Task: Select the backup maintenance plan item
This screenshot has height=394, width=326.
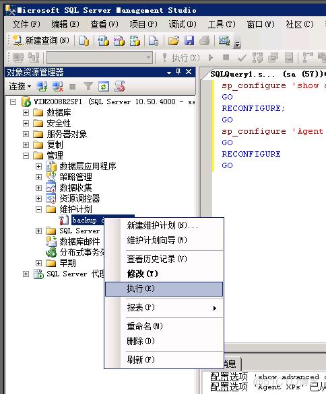Action: [88, 220]
